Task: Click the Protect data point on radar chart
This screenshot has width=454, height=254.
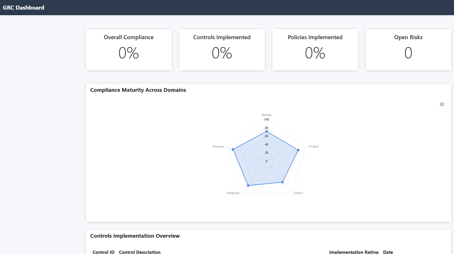Action: point(298,150)
